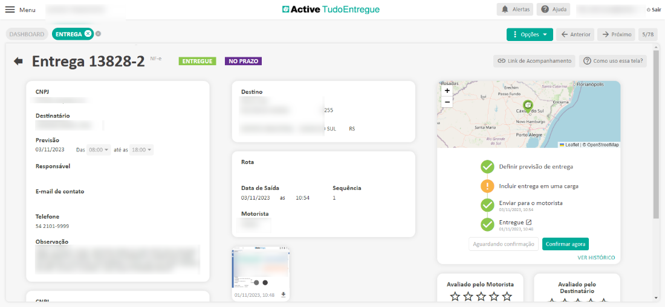The height and width of the screenshot is (307, 665).
Task: Click the departure time 10:54
Action: tap(303, 197)
